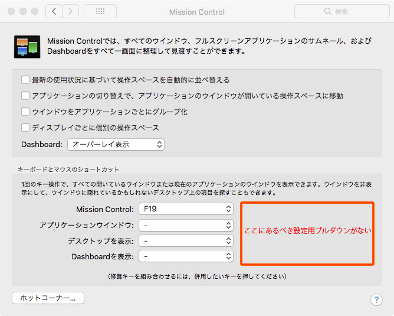Check ウインドウをアプリケーションごとにグループ化
The image size is (394, 316).
[25, 112]
